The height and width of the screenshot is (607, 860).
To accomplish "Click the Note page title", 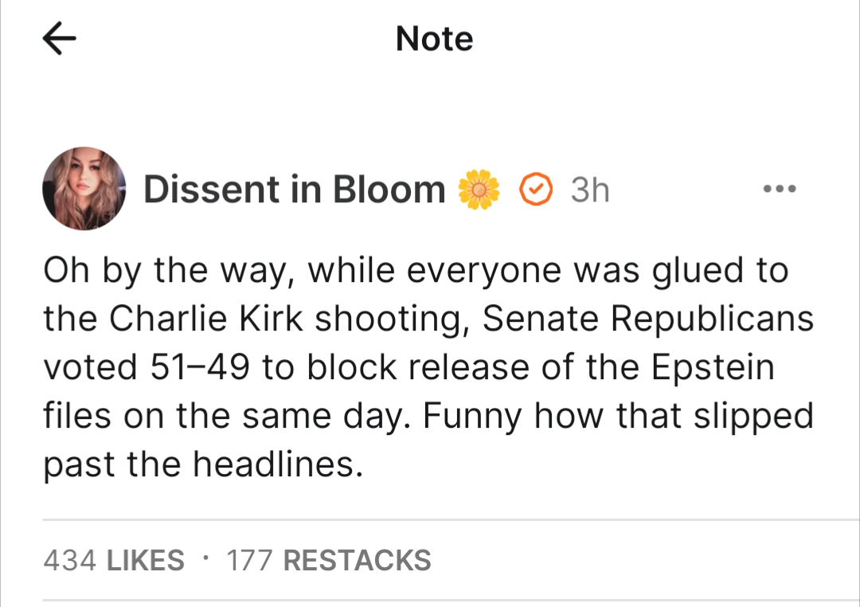I will click(x=434, y=39).
